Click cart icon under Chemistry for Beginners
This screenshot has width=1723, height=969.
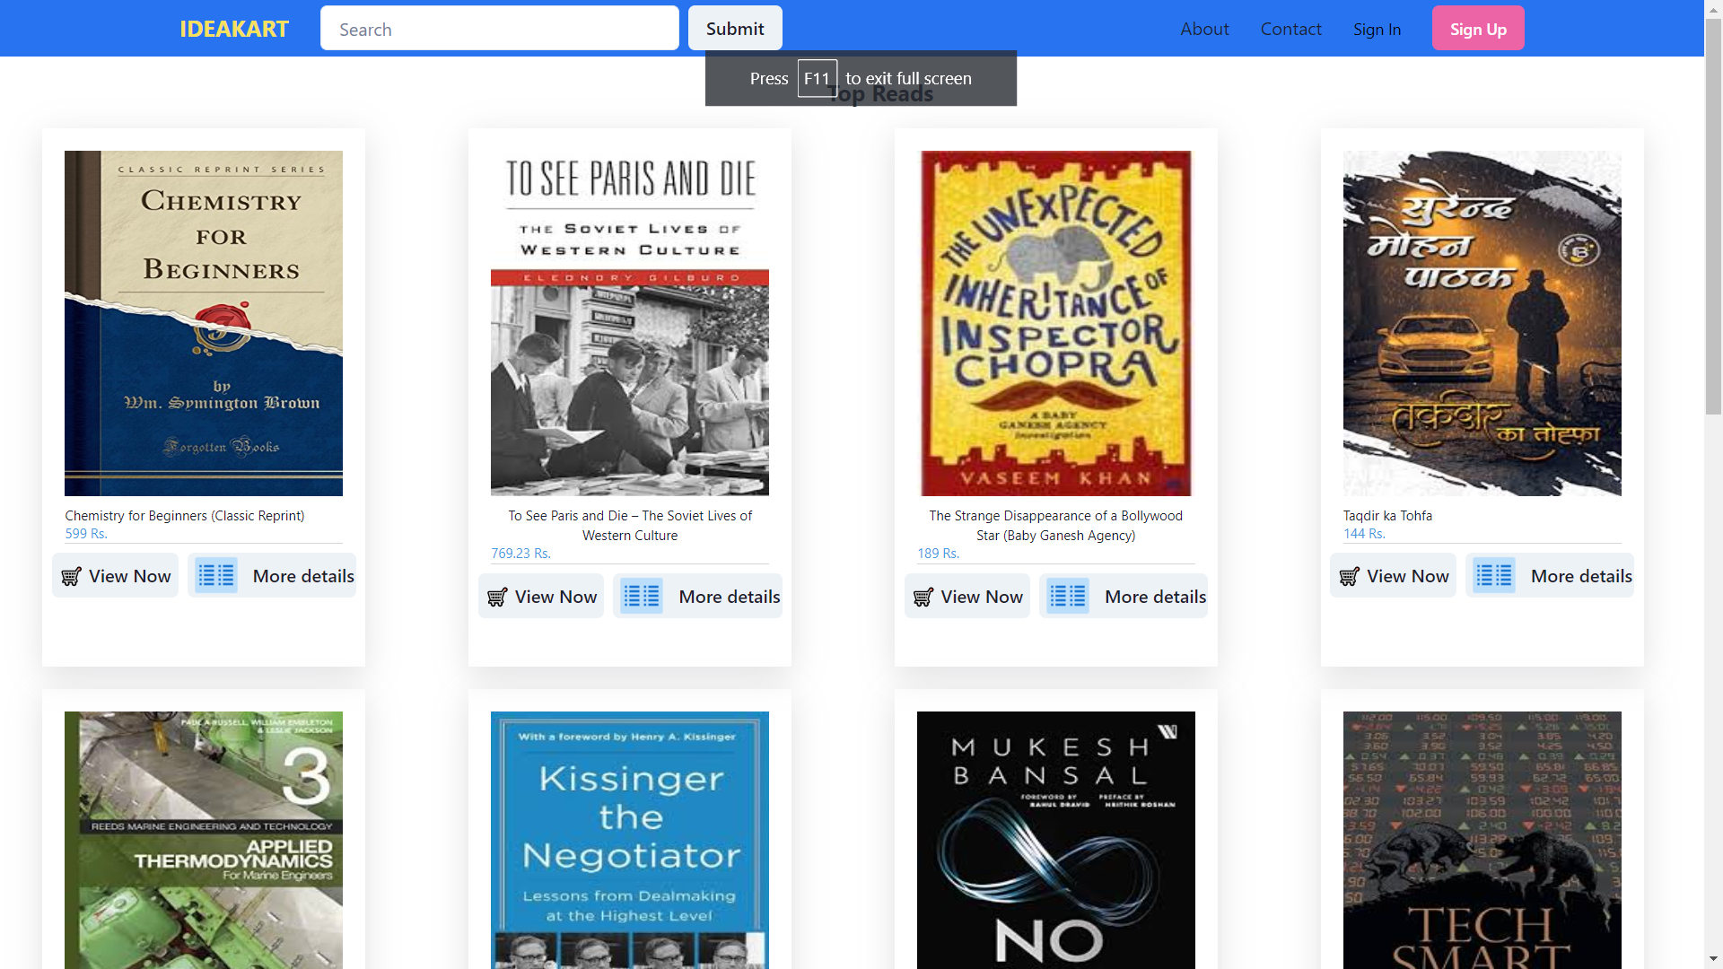pos(72,577)
